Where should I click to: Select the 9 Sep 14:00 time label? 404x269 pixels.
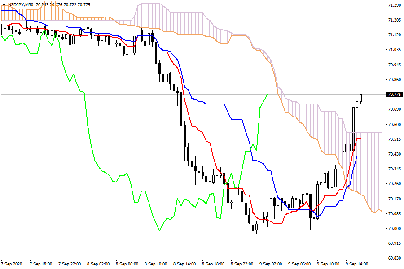359,264
